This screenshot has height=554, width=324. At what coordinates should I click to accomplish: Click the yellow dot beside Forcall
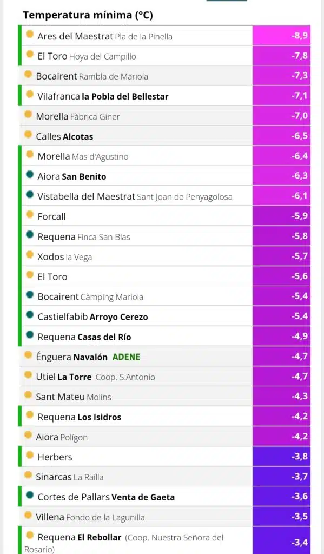coord(30,214)
